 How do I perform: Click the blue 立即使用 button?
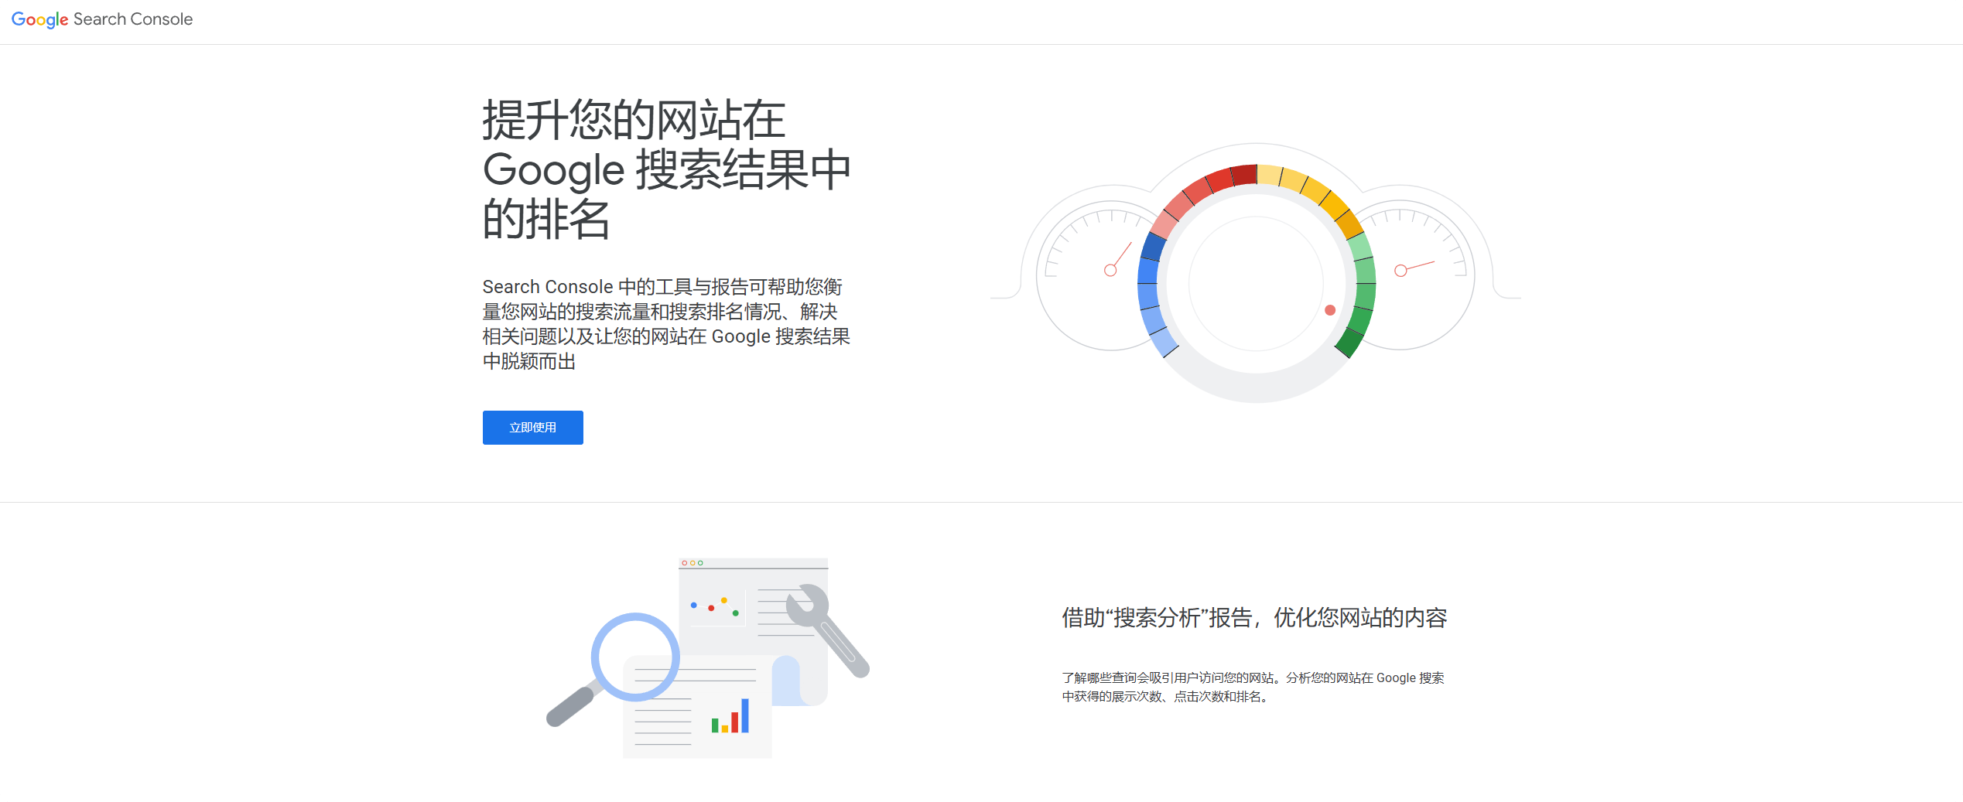click(532, 428)
